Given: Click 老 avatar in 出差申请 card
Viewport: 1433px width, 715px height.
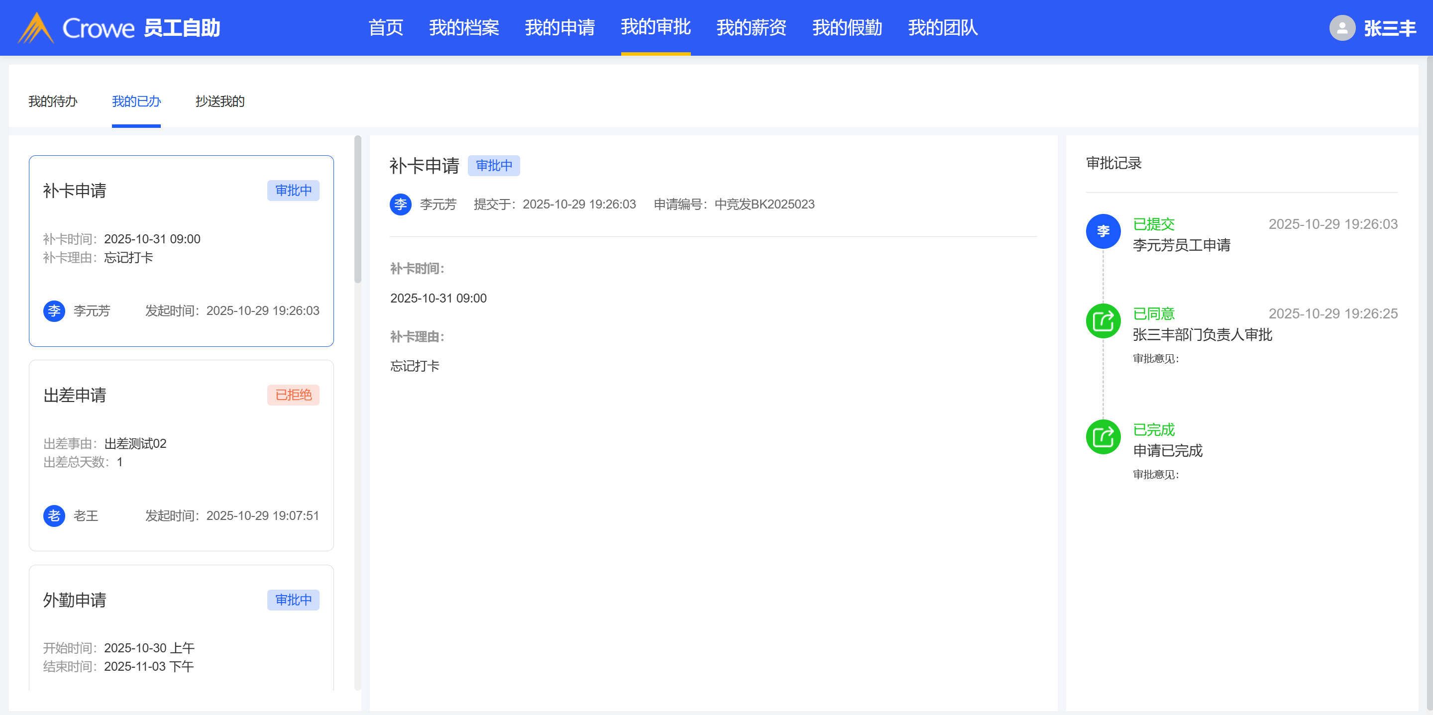Looking at the screenshot, I should tap(54, 516).
